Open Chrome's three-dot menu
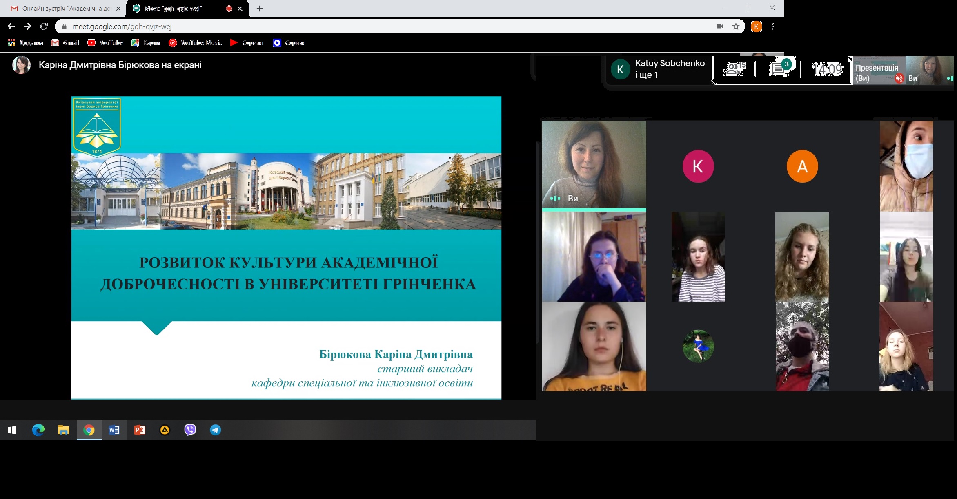 [x=772, y=26]
